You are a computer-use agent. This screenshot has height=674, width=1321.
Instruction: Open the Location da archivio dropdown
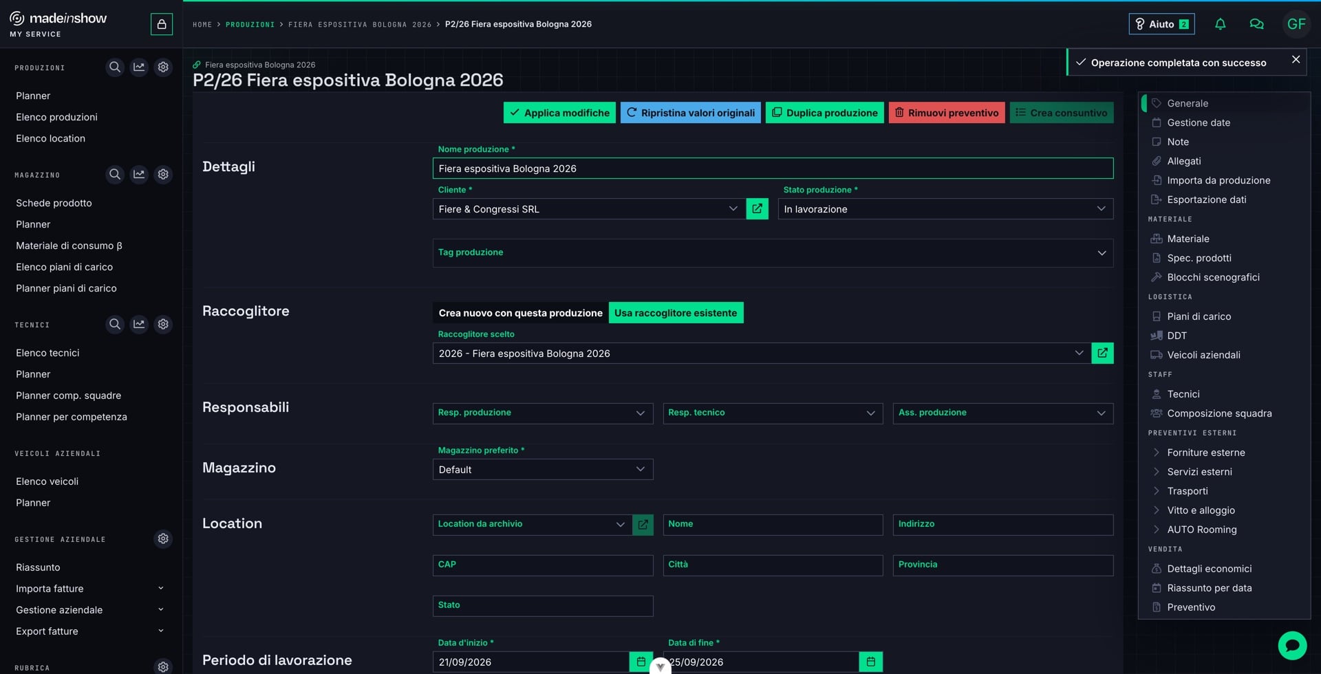(532, 525)
